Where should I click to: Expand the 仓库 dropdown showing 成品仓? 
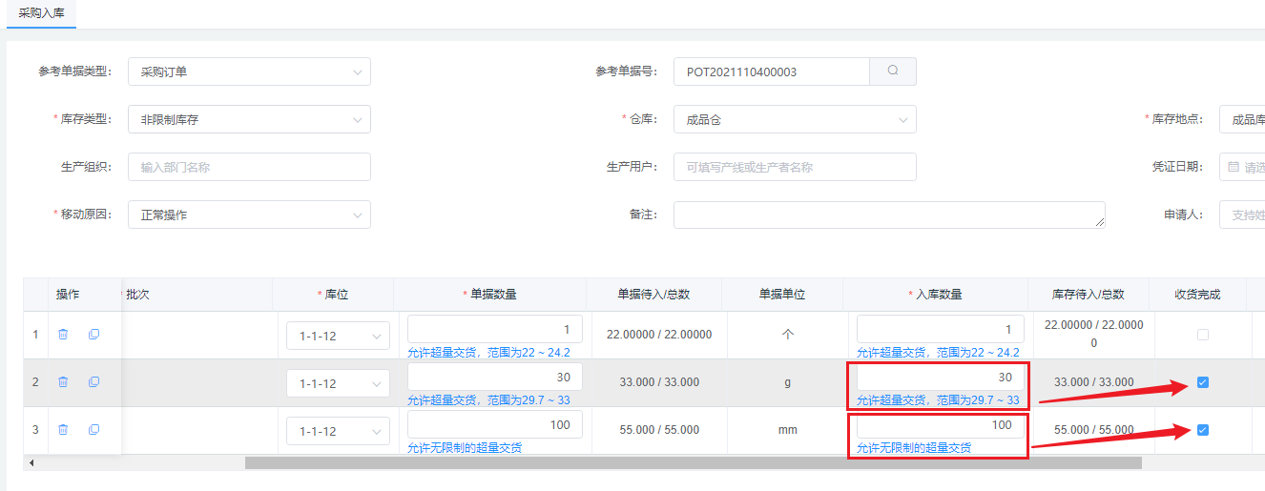coord(794,119)
